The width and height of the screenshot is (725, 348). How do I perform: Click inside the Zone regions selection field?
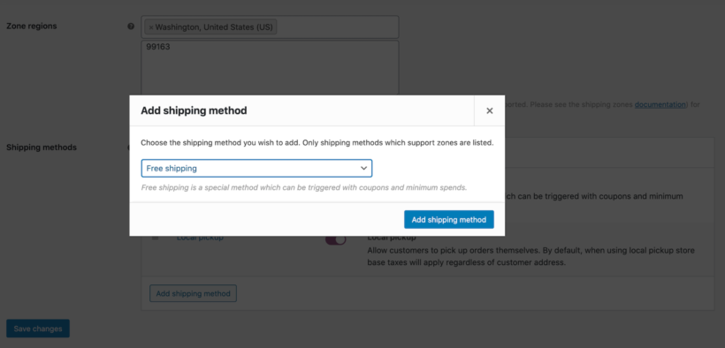[270, 27]
